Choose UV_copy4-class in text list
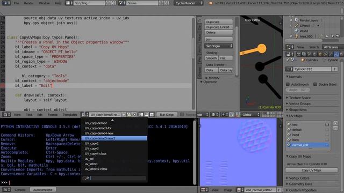Image resolution: width=344 pixels, height=193 pixels. point(114,154)
